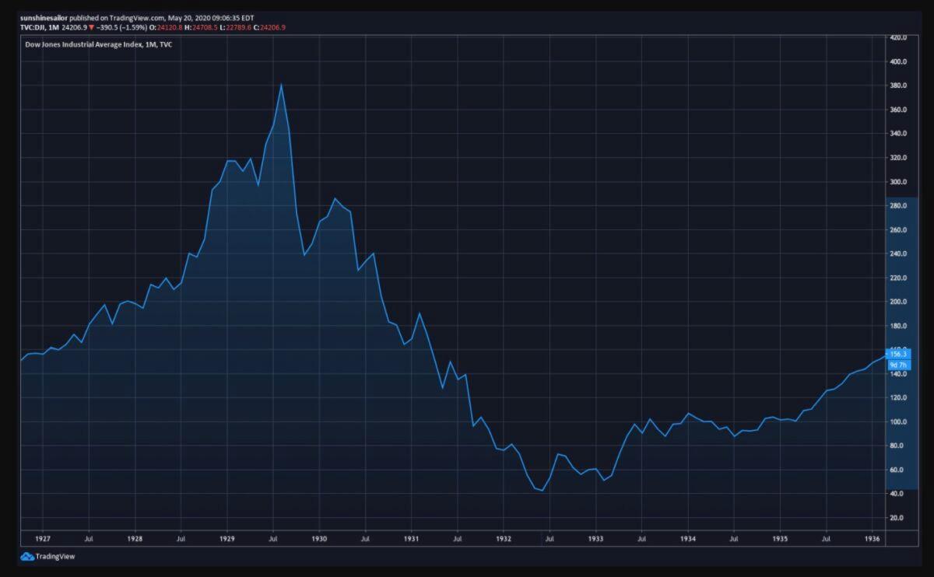The height and width of the screenshot is (577, 934).
Task: Click the Jul label between 1932 and 1933
Action: [x=550, y=538]
